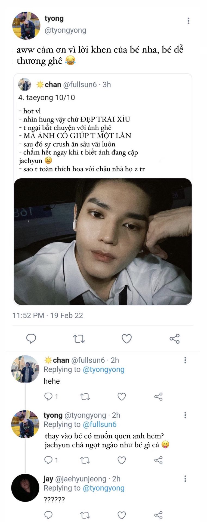
Task: Open more options on tyong's reply
Action: (x=185, y=415)
